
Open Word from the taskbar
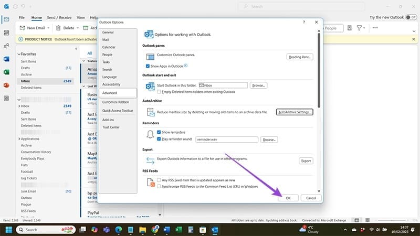[166, 230]
